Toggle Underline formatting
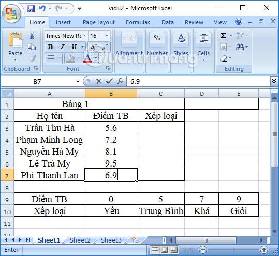Viewport: 279px width, 256px height. point(74,47)
